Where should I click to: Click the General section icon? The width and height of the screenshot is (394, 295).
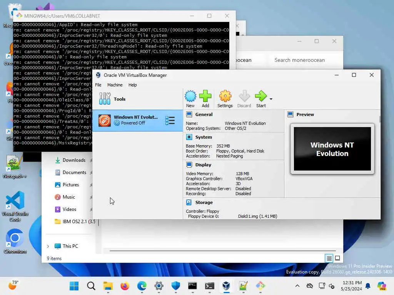pyautogui.click(x=189, y=114)
